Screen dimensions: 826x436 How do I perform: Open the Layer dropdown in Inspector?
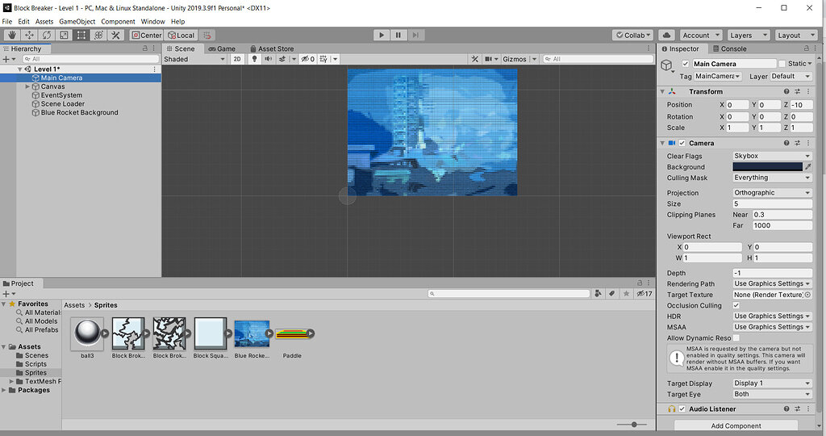point(791,77)
